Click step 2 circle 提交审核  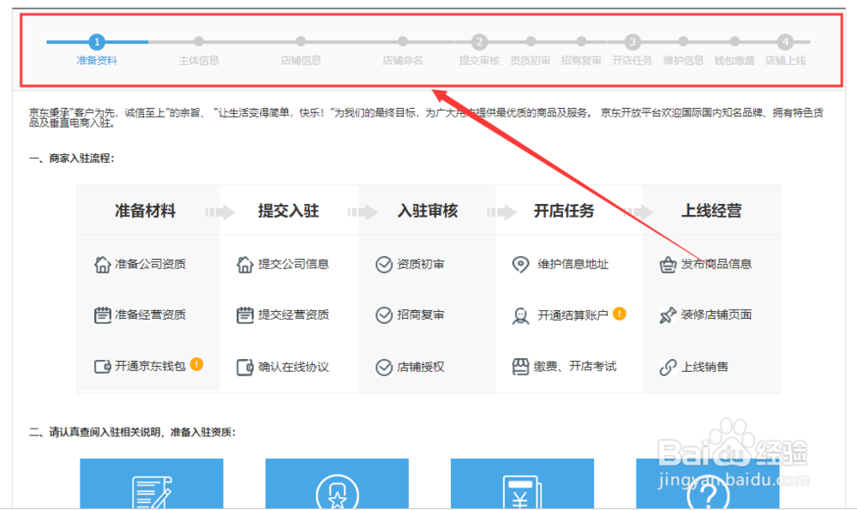479,41
